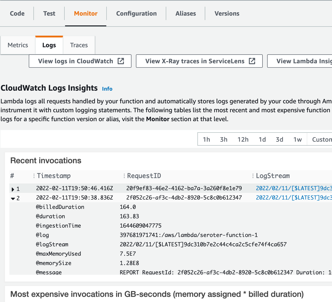Collapse invocation row 2
This screenshot has height=302, width=332.
point(13,198)
